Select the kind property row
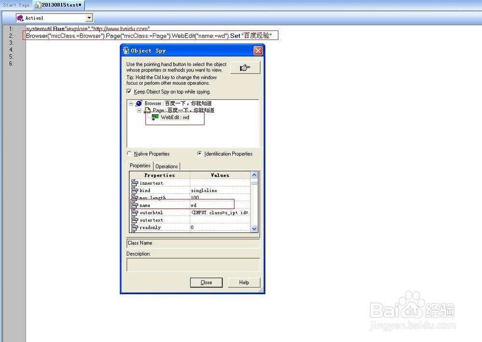482x342 pixels. pyautogui.click(x=190, y=191)
